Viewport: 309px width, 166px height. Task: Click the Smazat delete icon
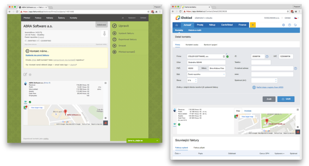point(114,46)
